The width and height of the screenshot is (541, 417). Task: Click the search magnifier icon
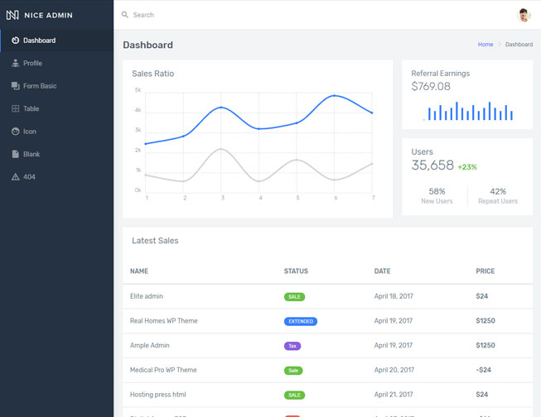tap(125, 15)
